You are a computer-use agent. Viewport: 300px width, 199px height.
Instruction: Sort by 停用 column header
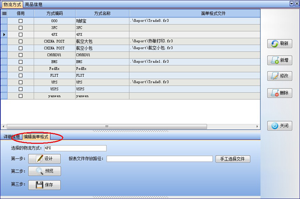[20, 13]
